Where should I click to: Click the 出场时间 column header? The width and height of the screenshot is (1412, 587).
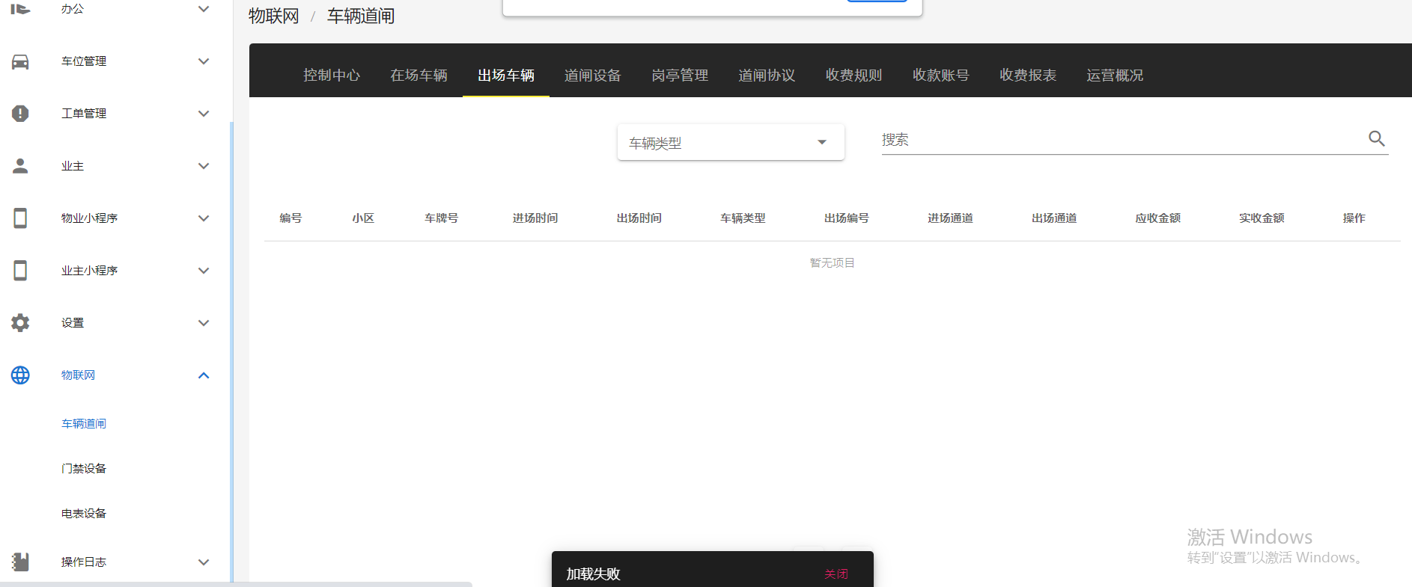click(639, 218)
